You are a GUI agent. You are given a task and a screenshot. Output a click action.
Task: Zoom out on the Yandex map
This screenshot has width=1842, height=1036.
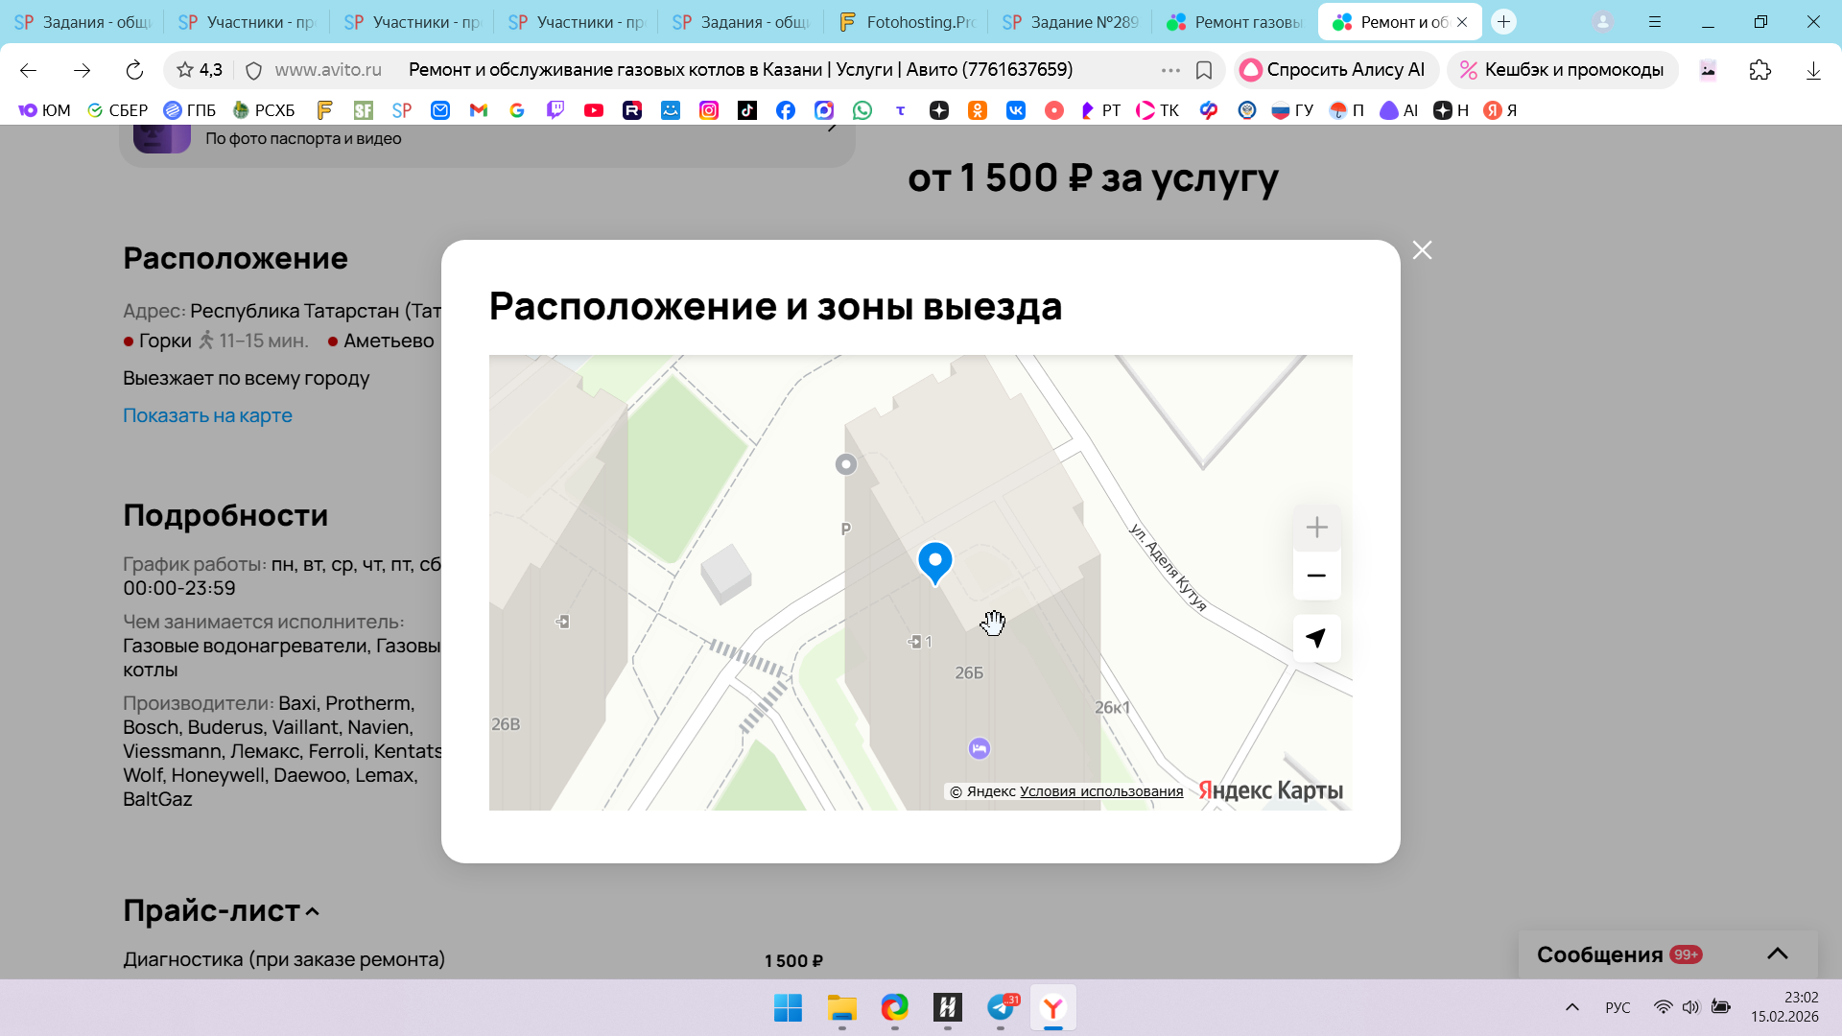[x=1316, y=576]
